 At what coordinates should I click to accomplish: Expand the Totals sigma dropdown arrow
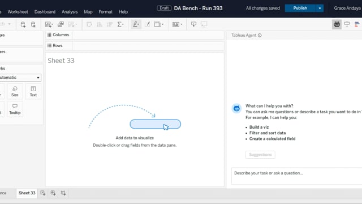[x=123, y=24]
